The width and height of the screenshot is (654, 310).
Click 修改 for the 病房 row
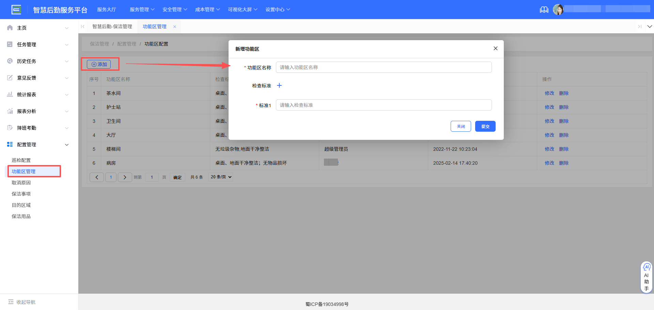point(549,163)
